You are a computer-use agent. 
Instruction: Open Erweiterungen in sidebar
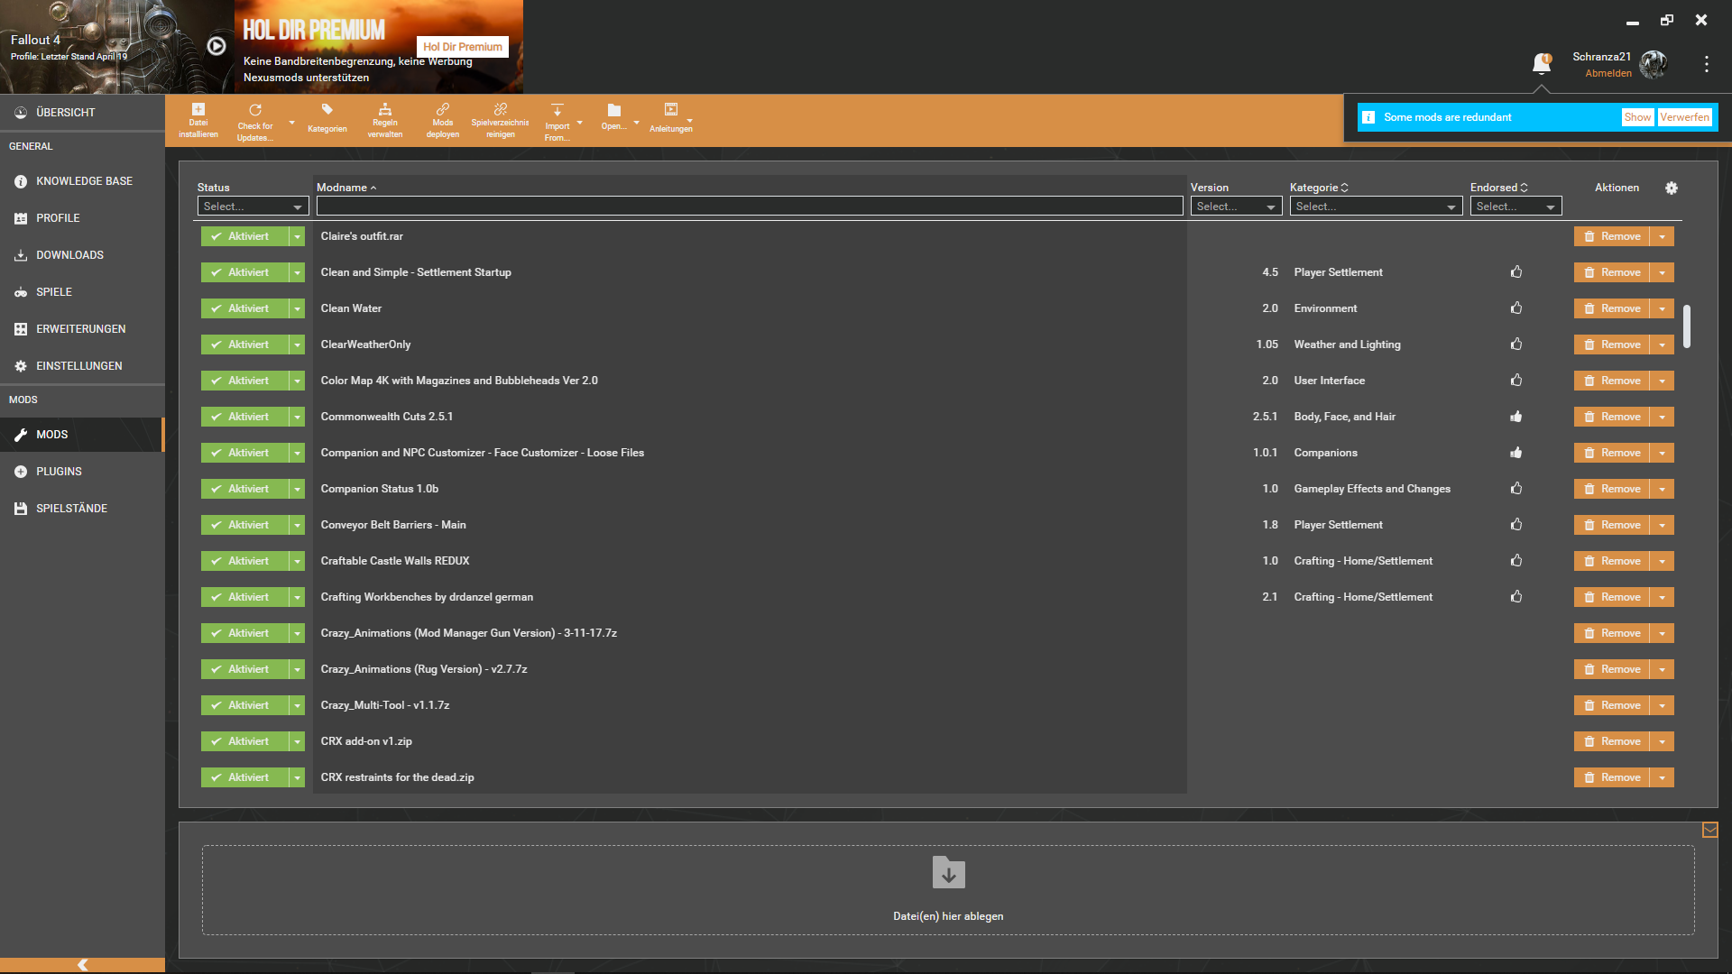[x=82, y=329]
